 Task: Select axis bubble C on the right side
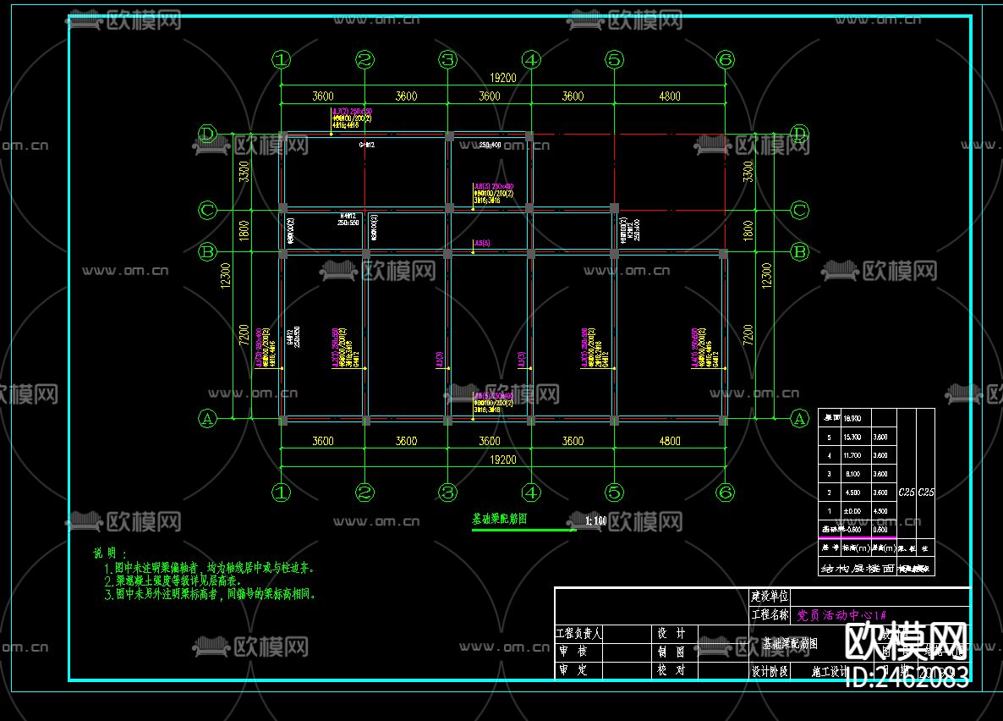pos(799,210)
